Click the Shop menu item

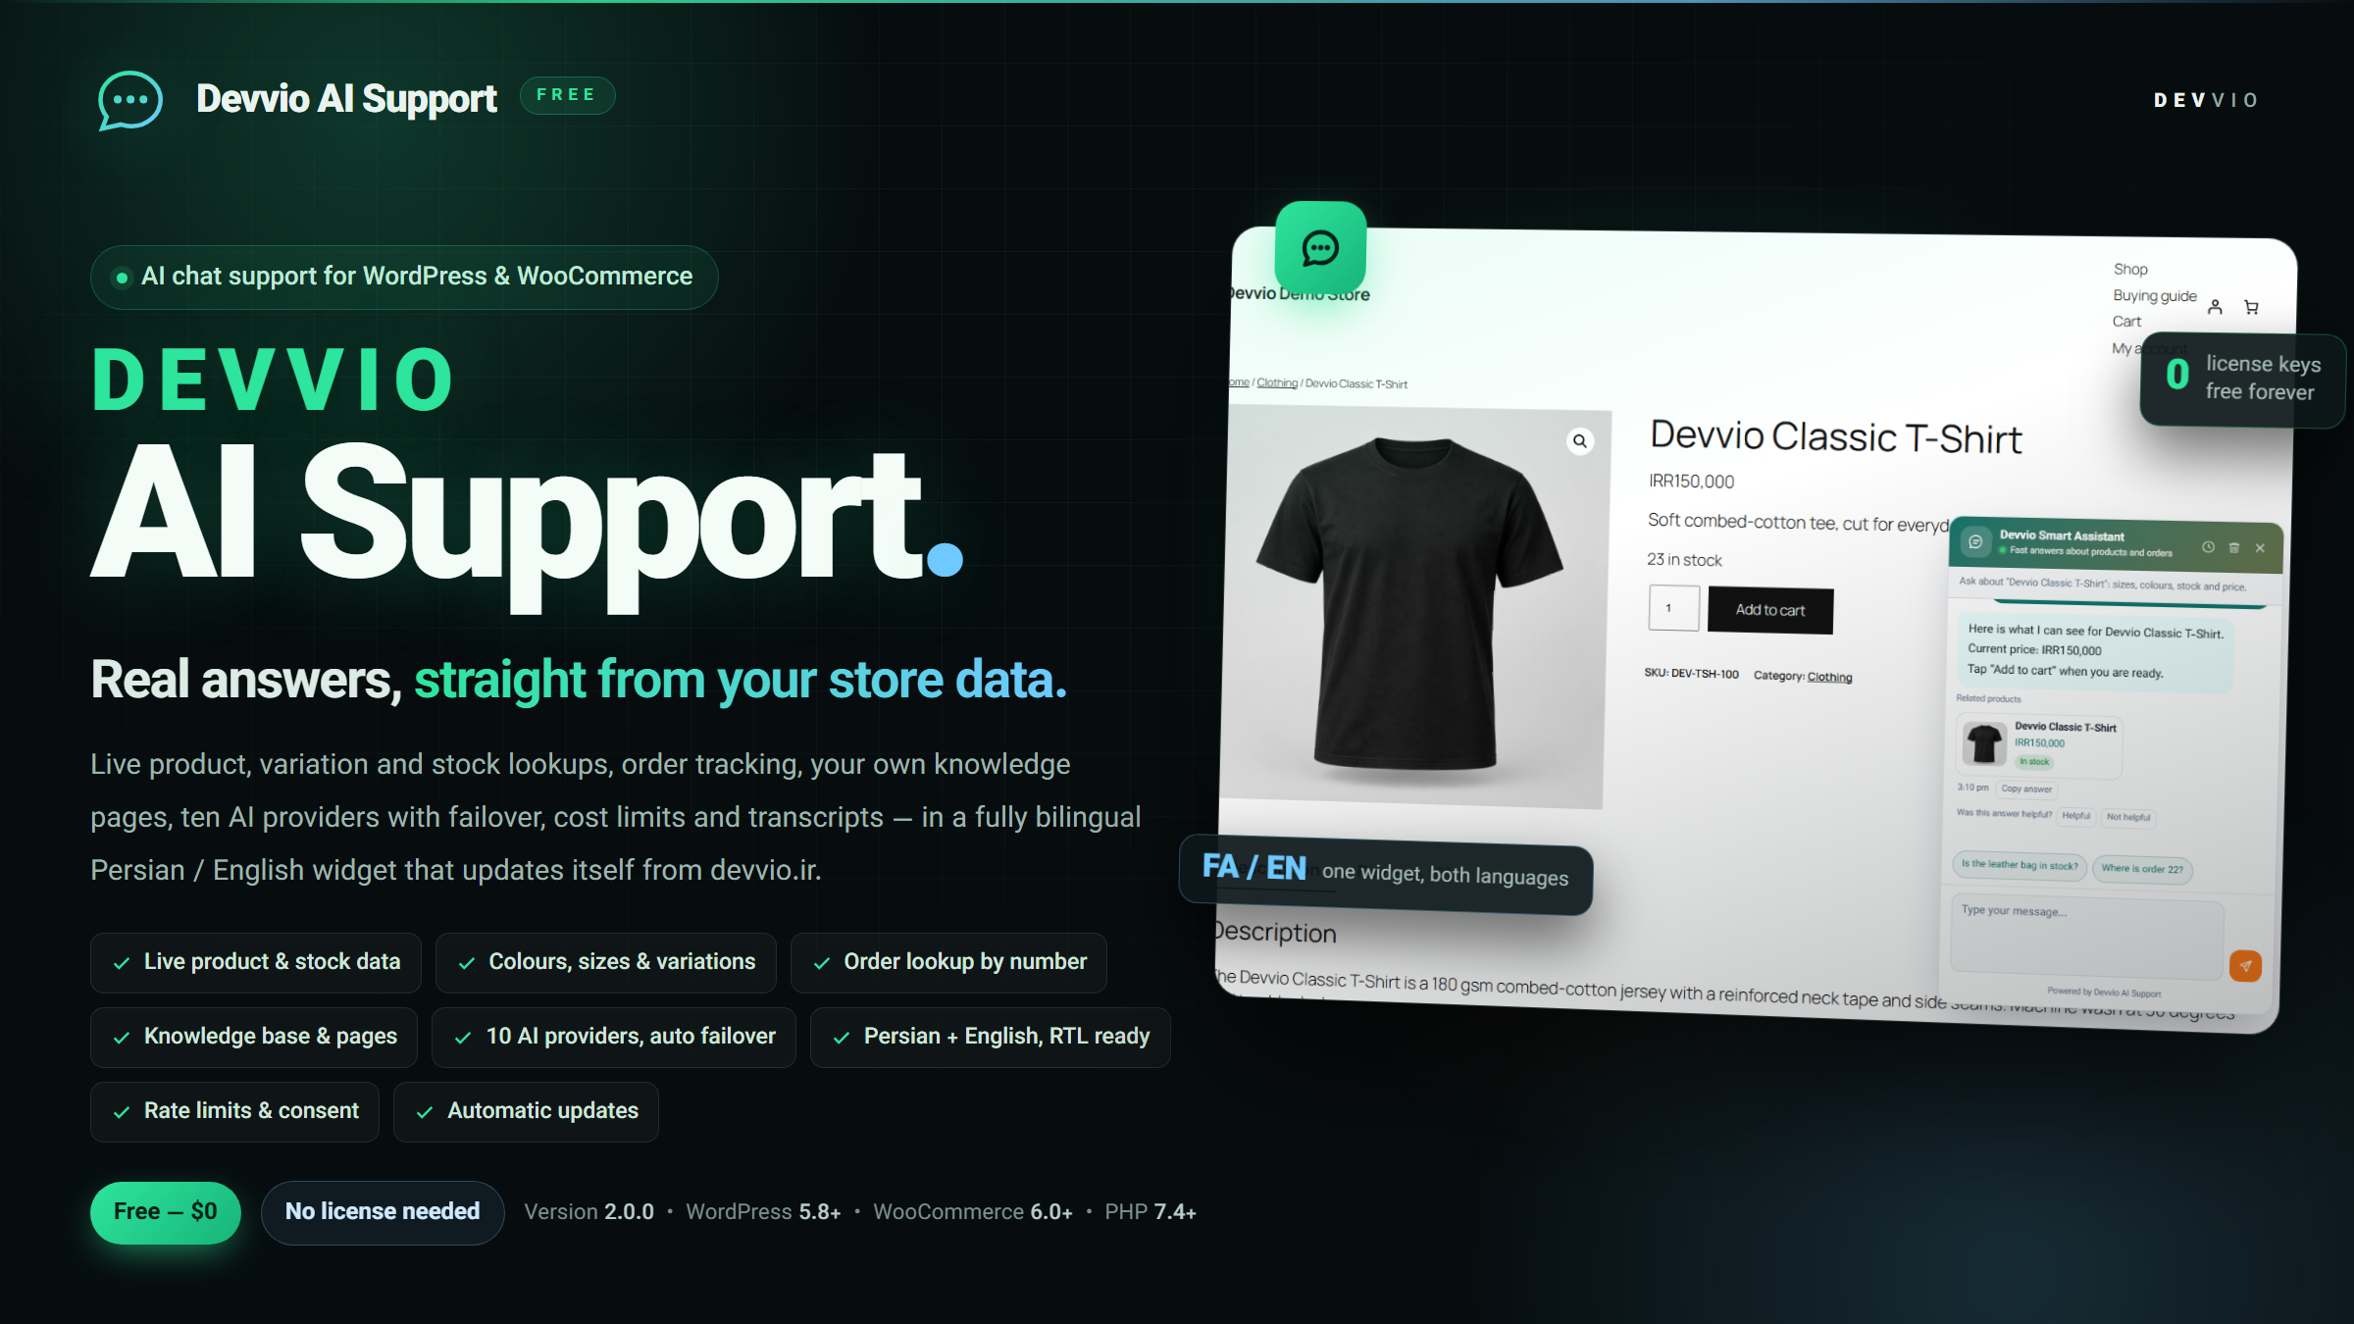pyautogui.click(x=2130, y=269)
